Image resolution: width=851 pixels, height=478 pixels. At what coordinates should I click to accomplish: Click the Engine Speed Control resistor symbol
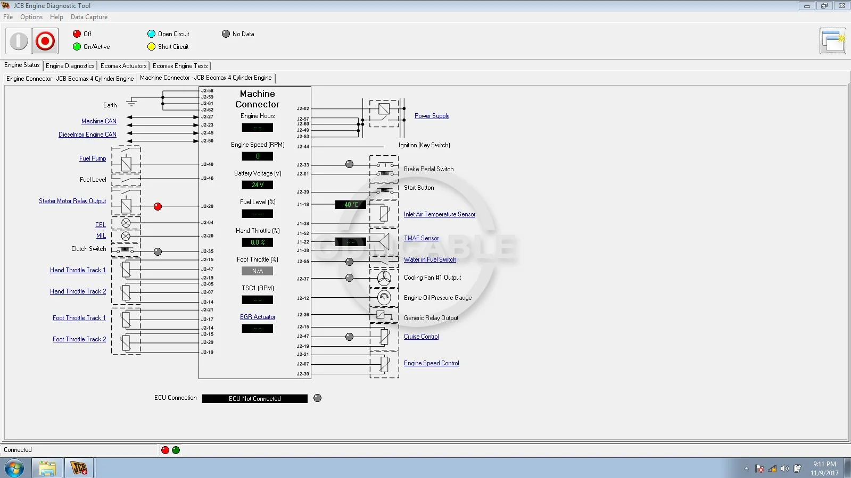(x=384, y=364)
